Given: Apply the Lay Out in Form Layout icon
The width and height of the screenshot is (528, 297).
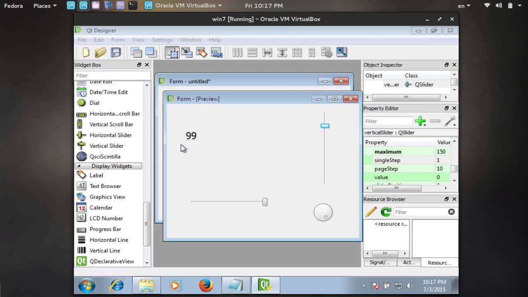Looking at the screenshot, I should pyautogui.click(x=312, y=52).
